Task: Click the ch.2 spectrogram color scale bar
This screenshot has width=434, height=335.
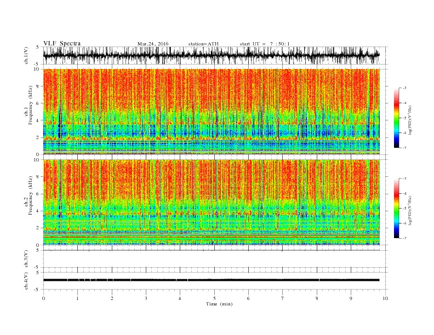Action: pyautogui.click(x=396, y=208)
